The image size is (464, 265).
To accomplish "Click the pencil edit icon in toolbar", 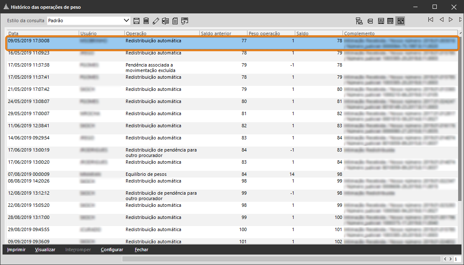I will [156, 21].
